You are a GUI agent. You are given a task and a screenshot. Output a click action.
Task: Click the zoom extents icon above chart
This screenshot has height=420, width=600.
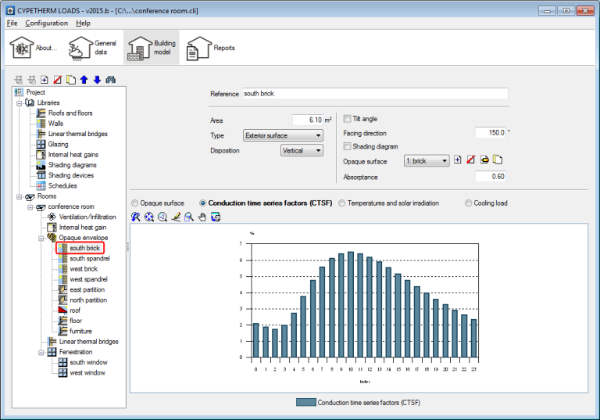click(x=149, y=217)
